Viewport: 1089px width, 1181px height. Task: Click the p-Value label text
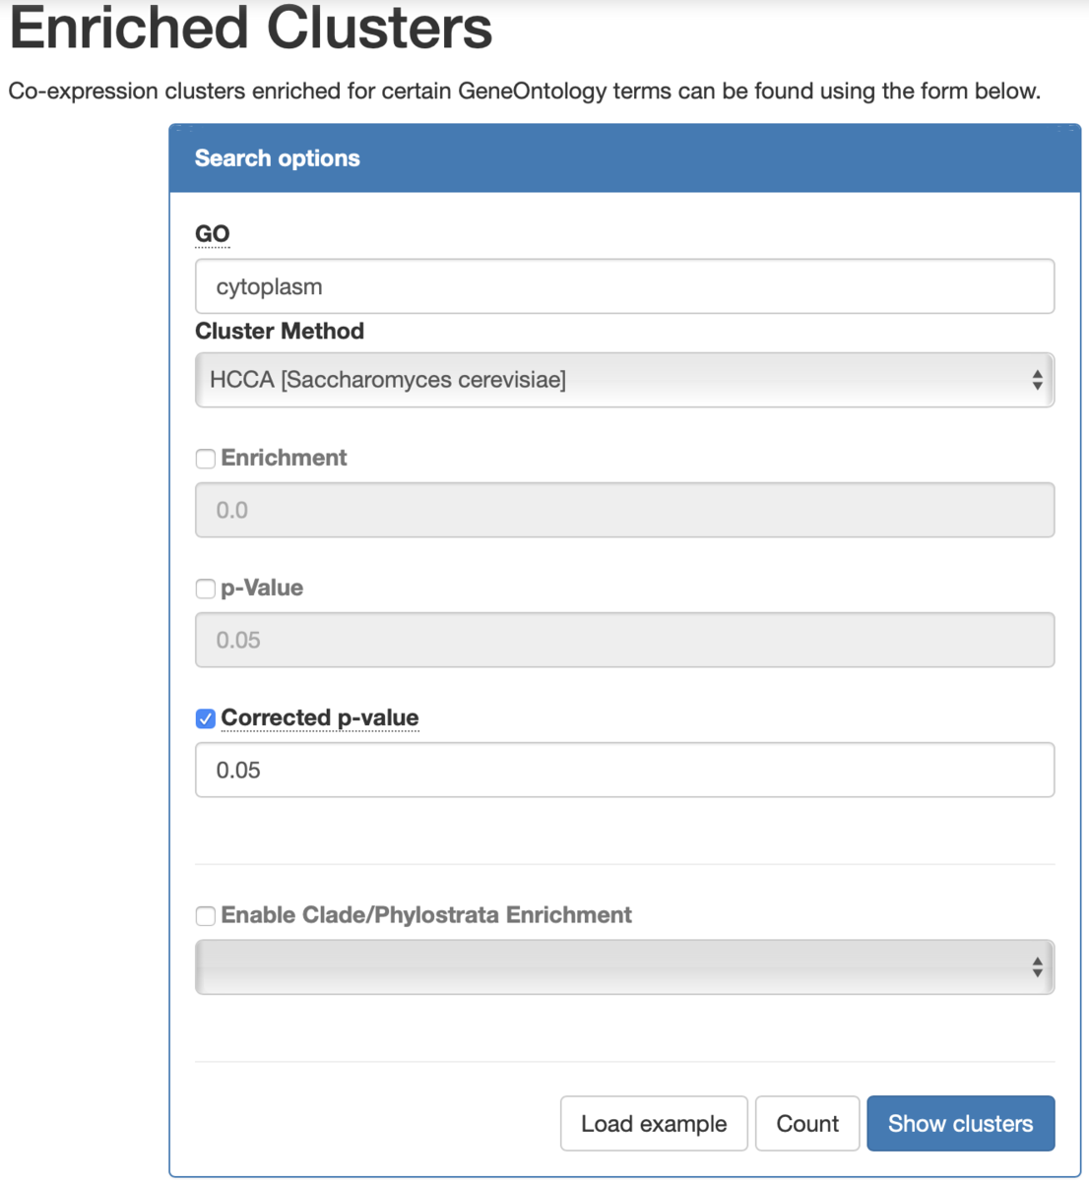[x=262, y=588]
